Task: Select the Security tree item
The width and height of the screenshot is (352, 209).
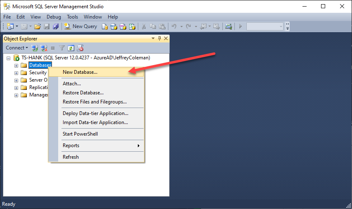Action: point(38,73)
